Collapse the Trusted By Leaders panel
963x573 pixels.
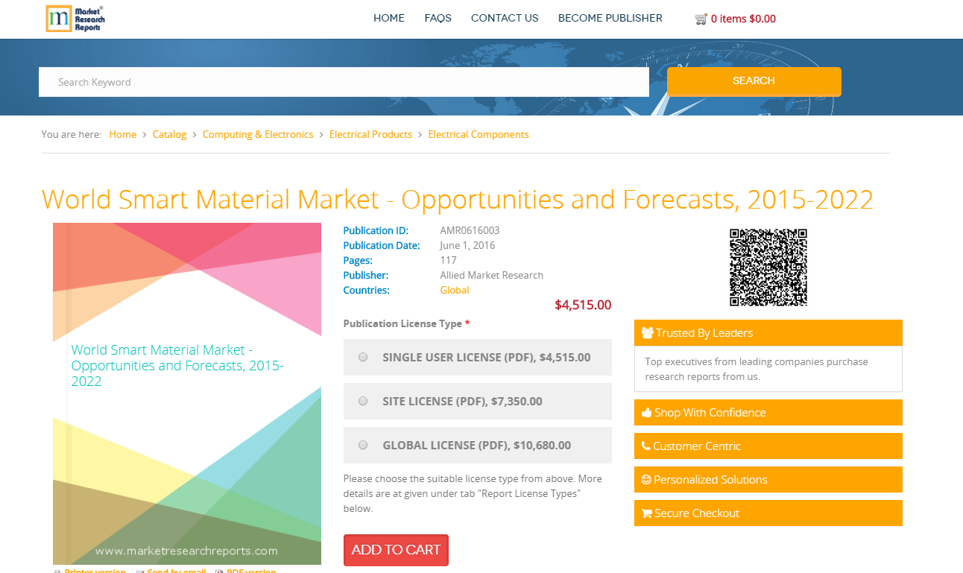pyautogui.click(x=768, y=333)
